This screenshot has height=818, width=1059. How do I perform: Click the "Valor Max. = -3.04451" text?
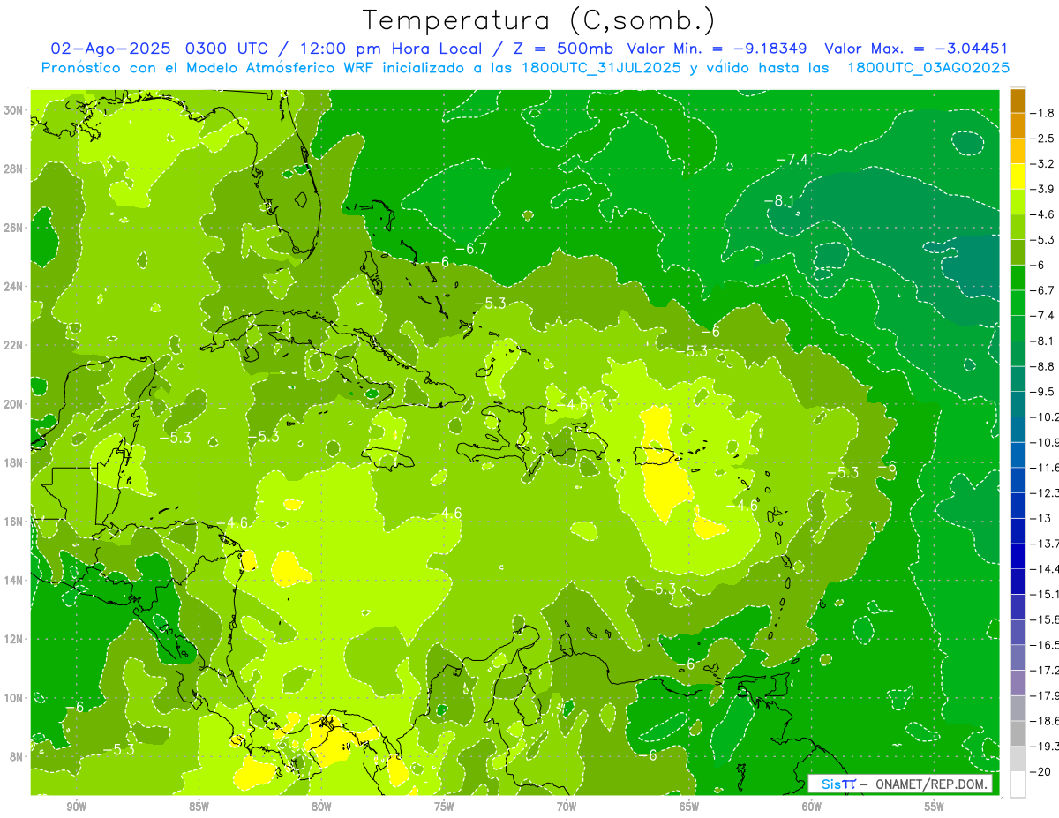point(916,49)
